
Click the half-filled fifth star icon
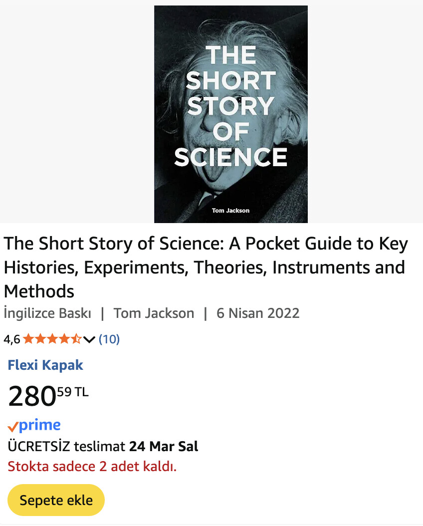(x=76, y=339)
